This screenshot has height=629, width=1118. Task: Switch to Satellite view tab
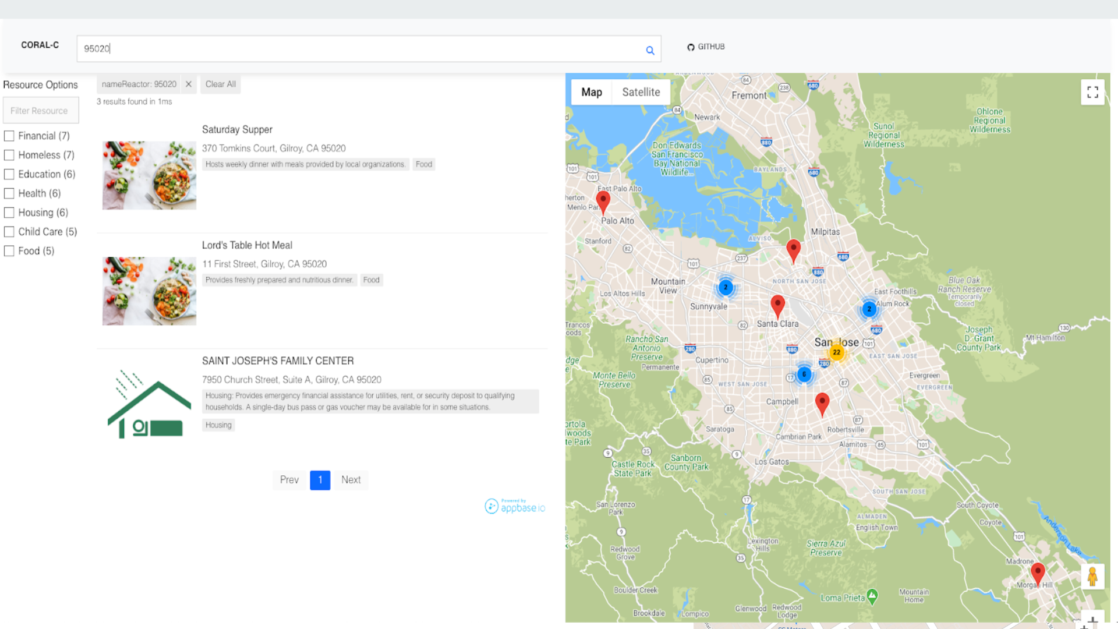641,92
